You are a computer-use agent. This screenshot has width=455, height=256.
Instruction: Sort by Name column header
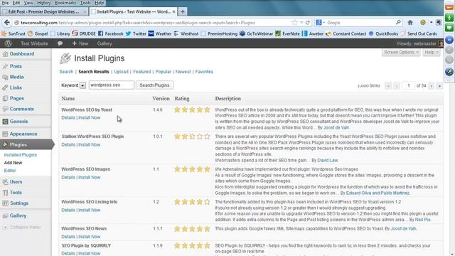[68, 99]
